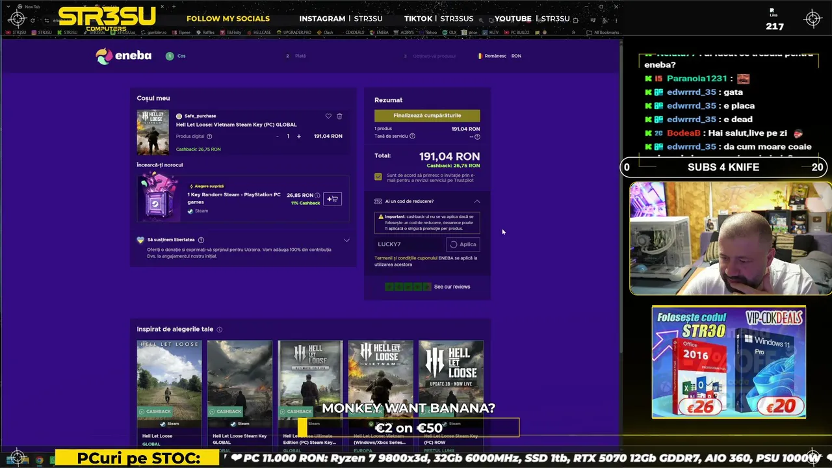The image size is (832, 468).
Task: Increase Hell Let Loose Vietnam quantity
Action: [299, 136]
